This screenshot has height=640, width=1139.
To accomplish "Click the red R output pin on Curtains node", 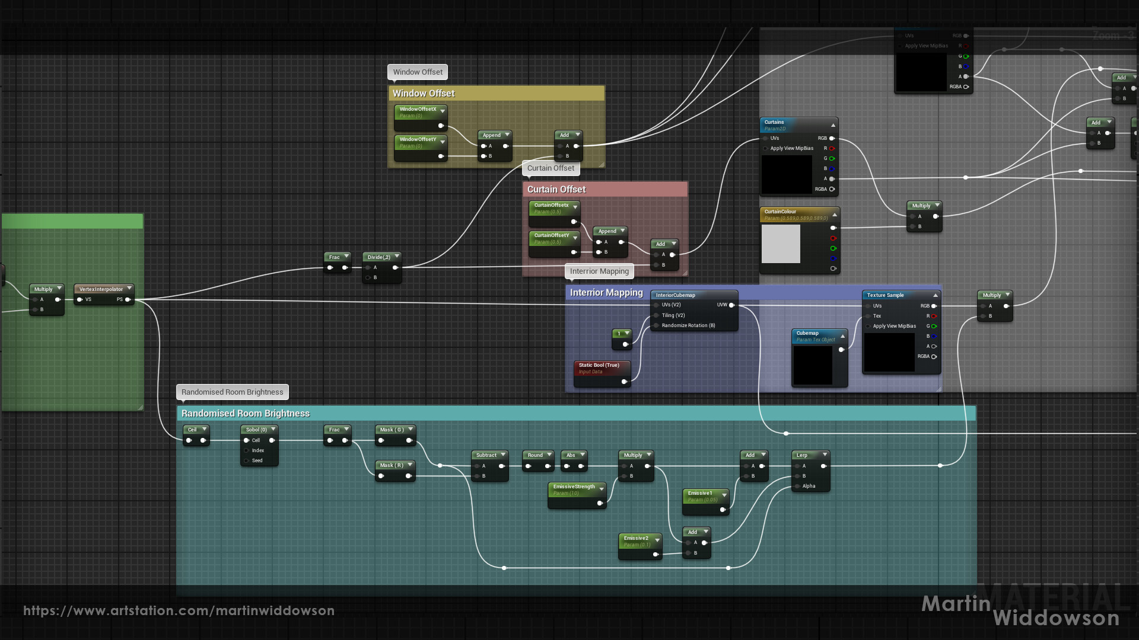I will [x=832, y=148].
